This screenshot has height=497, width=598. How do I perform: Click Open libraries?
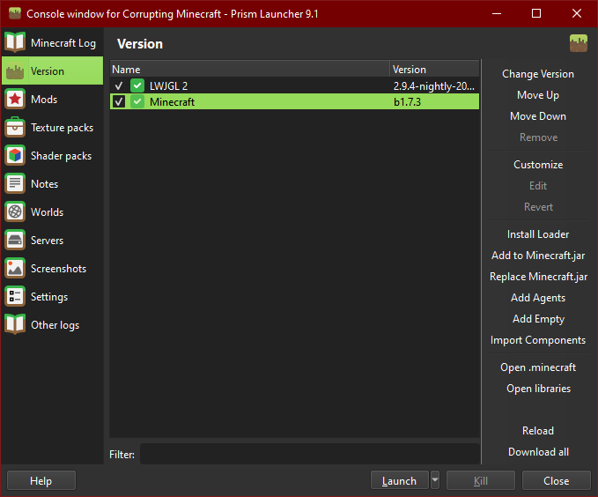[538, 389]
